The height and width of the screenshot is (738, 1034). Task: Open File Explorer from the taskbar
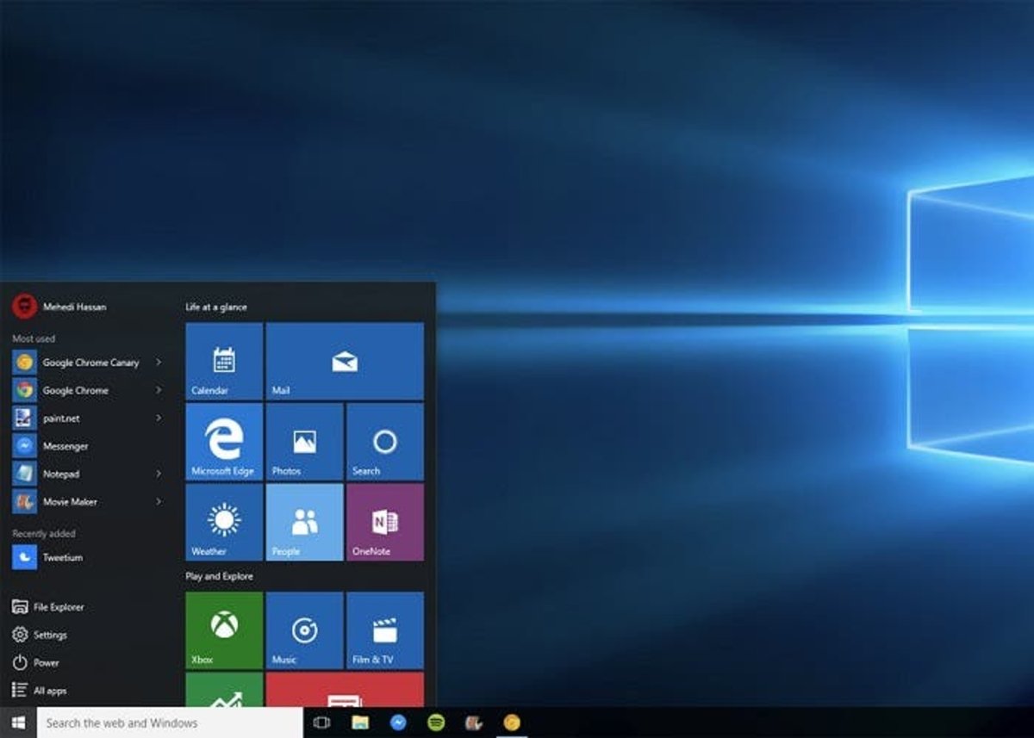(x=360, y=722)
